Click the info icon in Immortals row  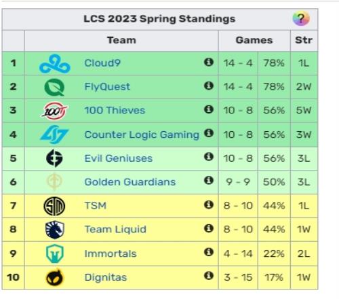tap(209, 252)
